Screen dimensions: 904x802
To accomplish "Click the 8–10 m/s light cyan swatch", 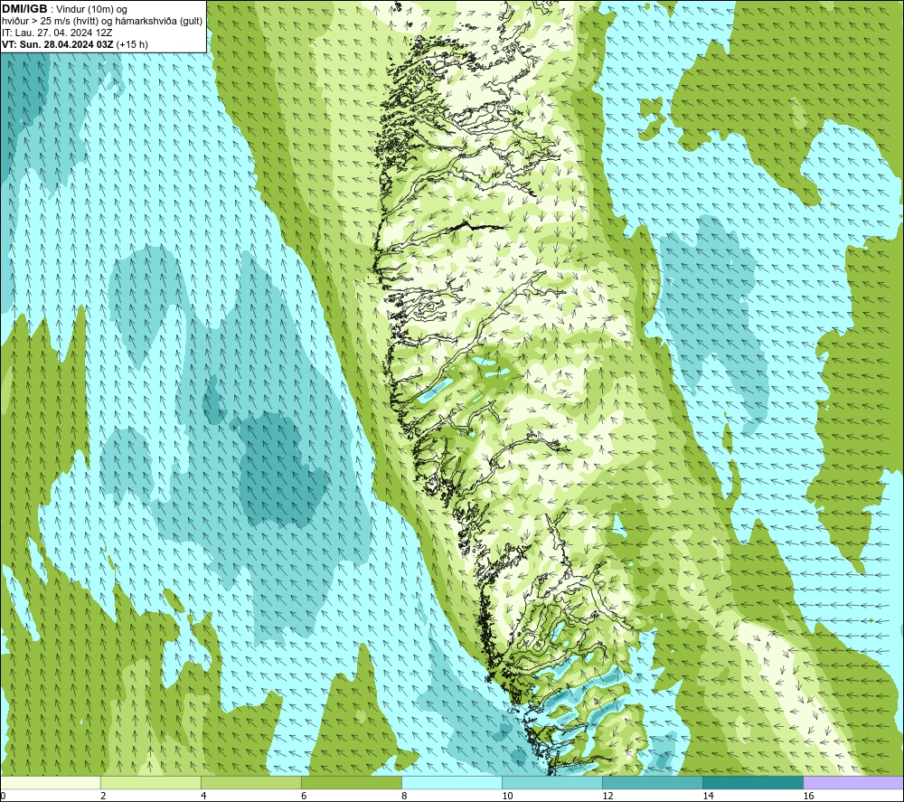I will pyautogui.click(x=452, y=782).
